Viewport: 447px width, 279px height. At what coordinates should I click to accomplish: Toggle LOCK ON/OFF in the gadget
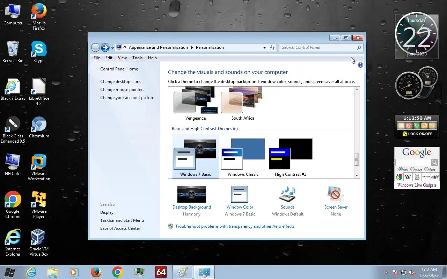(x=417, y=134)
